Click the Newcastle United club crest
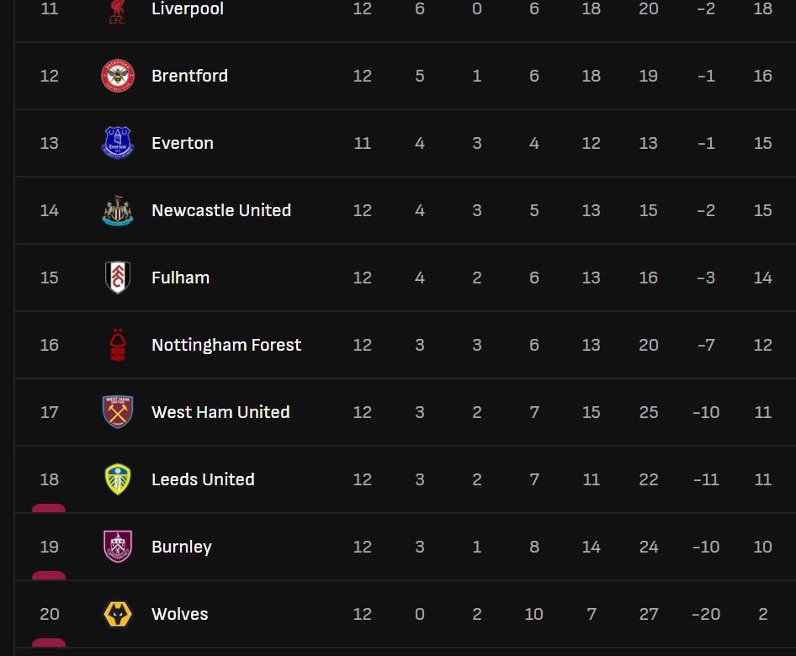Viewport: 796px width, 656px height. [117, 210]
